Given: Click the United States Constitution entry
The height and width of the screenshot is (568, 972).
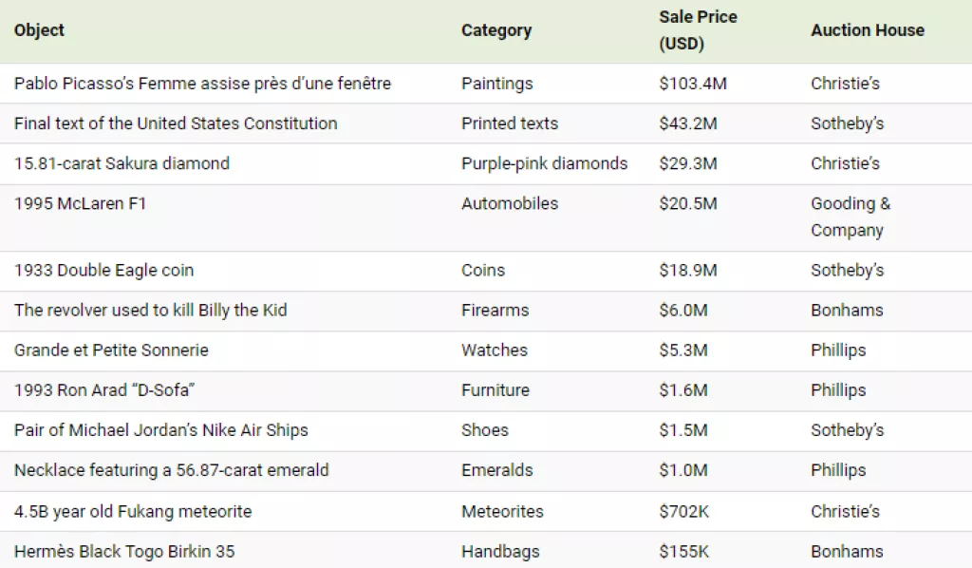Looking at the screenshot, I should point(176,123).
